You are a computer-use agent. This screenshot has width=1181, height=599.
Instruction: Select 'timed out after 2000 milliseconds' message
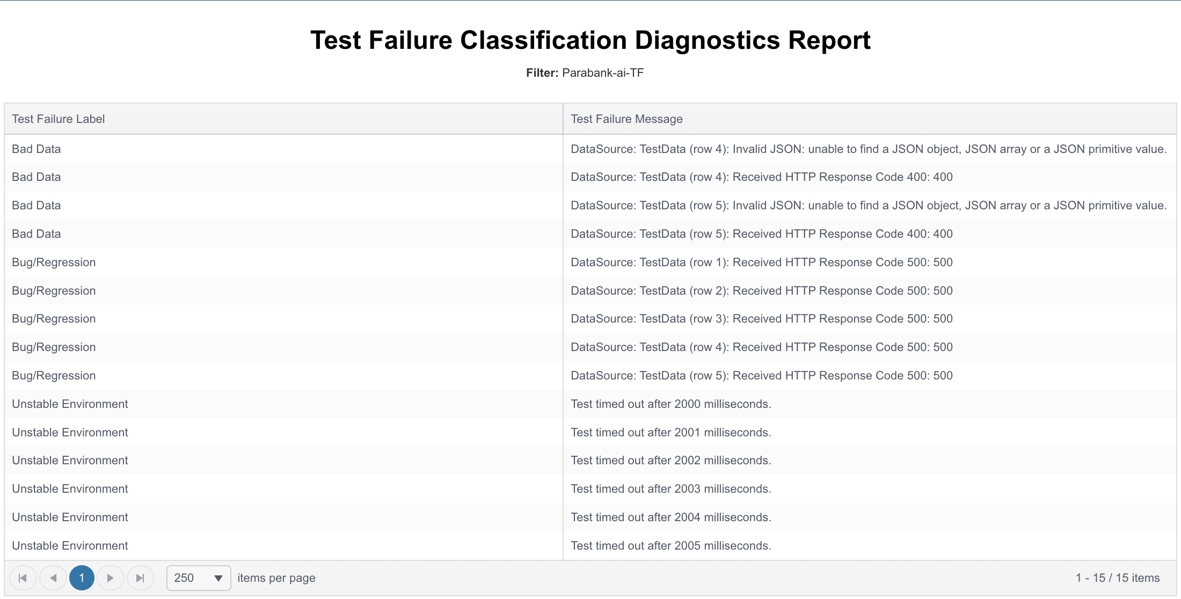[671, 404]
